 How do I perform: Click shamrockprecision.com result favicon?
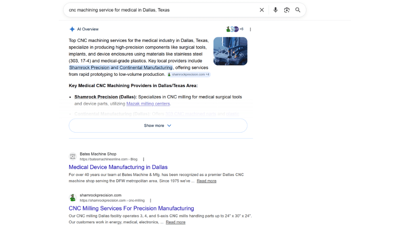coord(73,198)
